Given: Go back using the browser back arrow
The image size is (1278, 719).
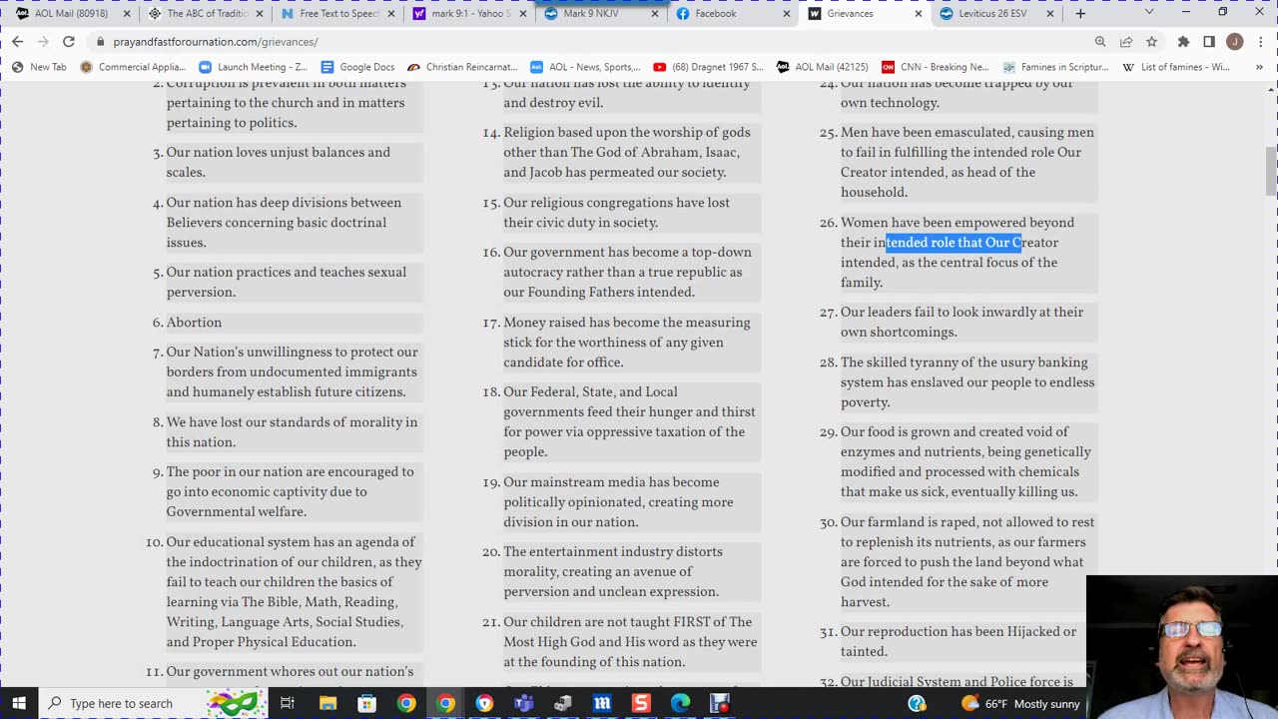Looking at the screenshot, I should 17,42.
